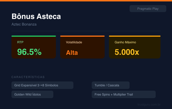The height and width of the screenshot is (109, 172).
Task: Select the Free Spins + Multiplier Trail tag
Action: click(x=124, y=94)
